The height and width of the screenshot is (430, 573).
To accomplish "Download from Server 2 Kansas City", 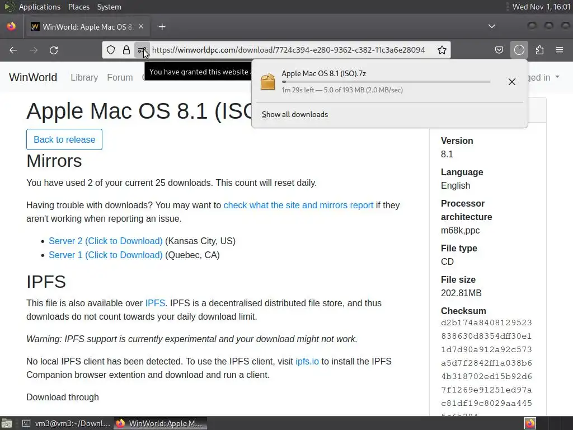I will point(106,241).
